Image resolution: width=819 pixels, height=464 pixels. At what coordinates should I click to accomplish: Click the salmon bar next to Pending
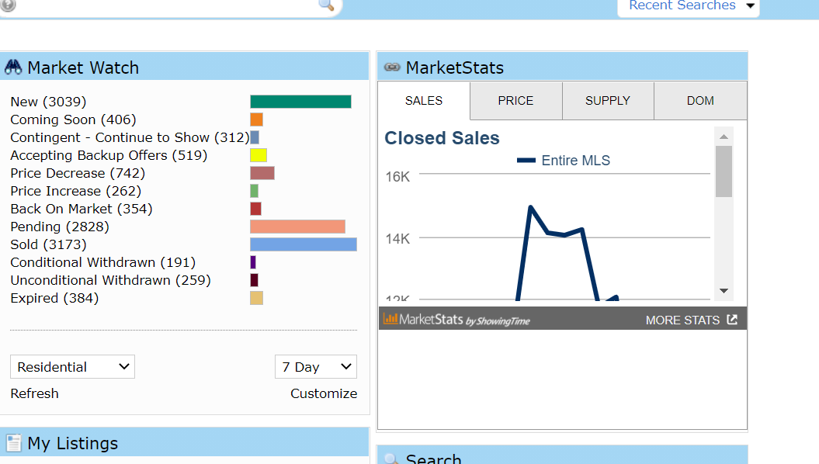point(297,227)
